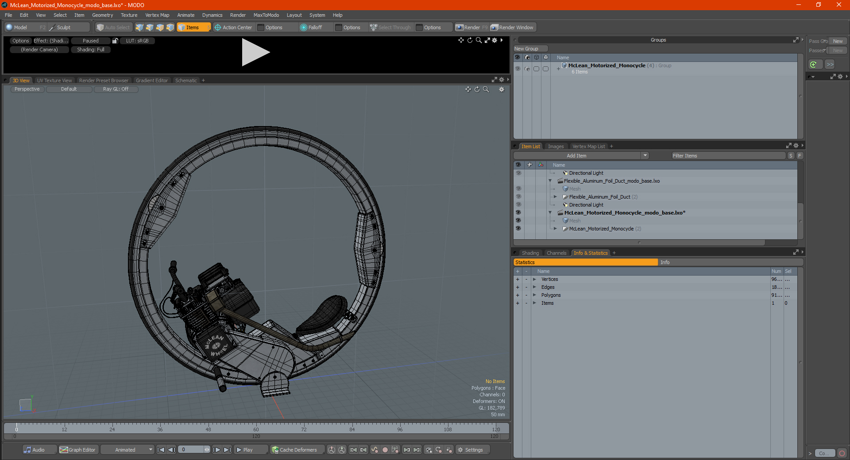Open the MaxToModo menu
Viewport: 850px width, 460px height.
266,15
